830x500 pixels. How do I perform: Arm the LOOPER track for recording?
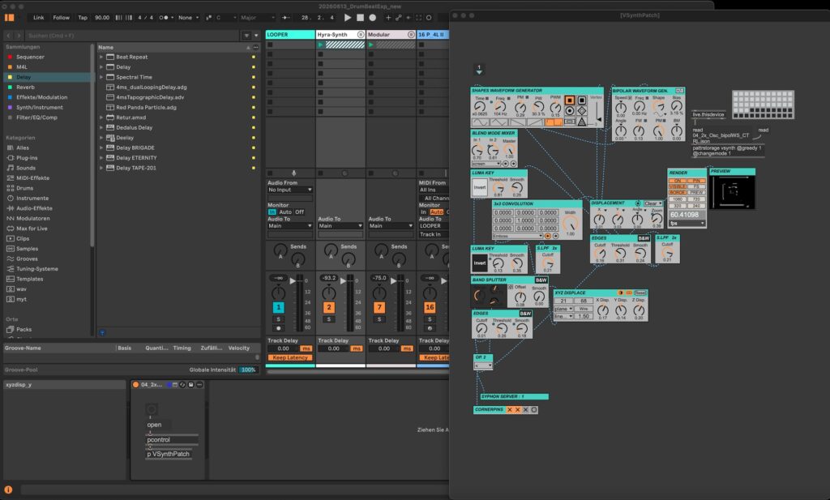pos(279,328)
